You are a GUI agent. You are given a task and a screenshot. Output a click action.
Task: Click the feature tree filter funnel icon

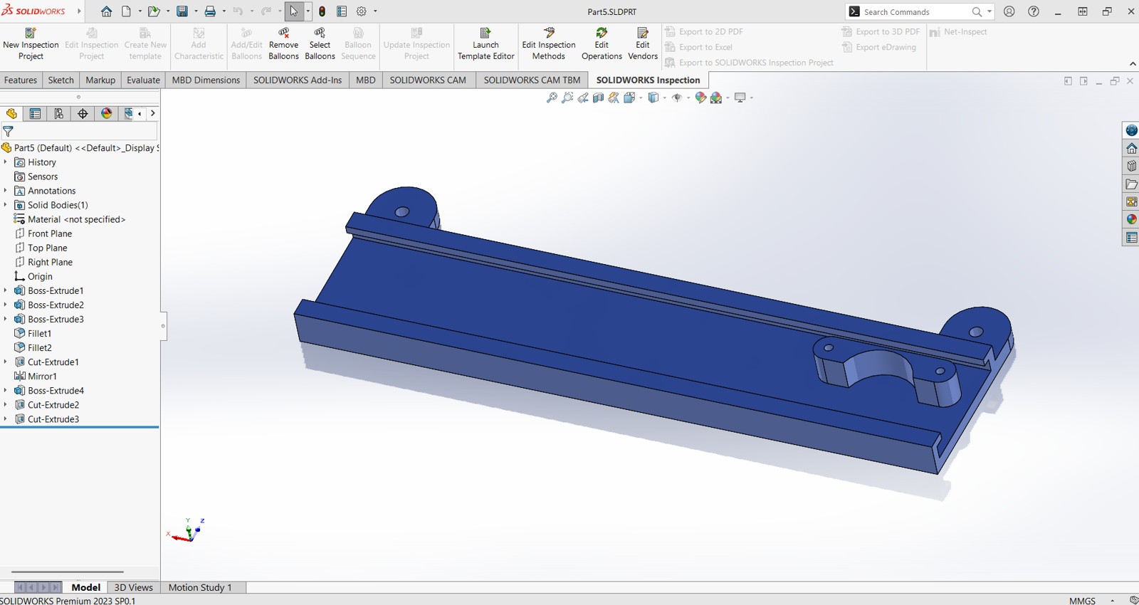pyautogui.click(x=8, y=131)
